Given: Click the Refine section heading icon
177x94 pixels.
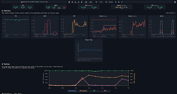Looking at the screenshot, I should [3, 64].
